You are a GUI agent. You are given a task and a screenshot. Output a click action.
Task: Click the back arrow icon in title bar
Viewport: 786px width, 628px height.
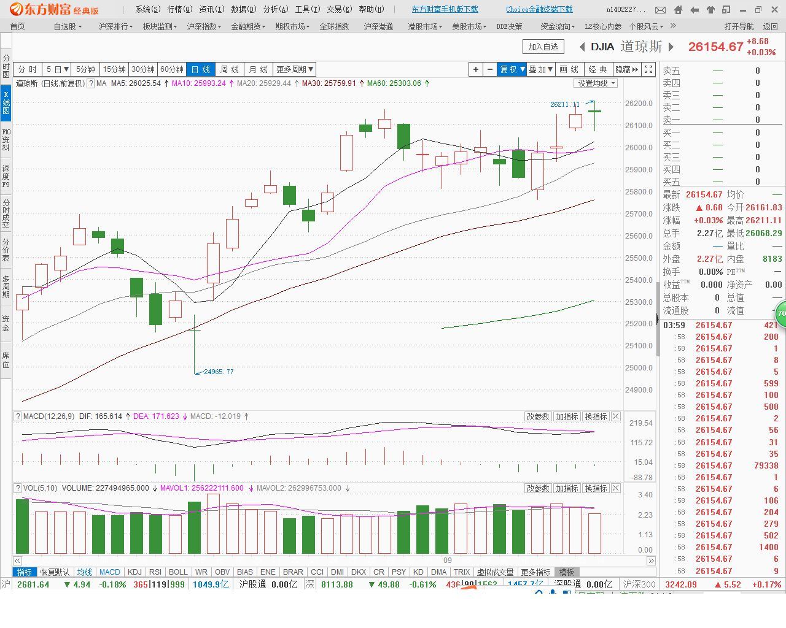point(695,10)
